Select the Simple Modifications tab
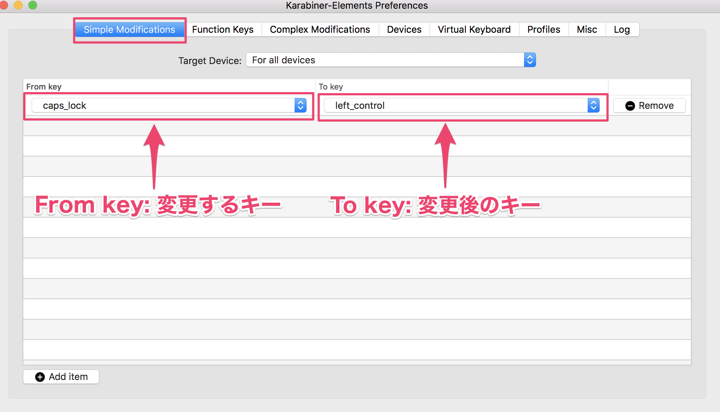This screenshot has height=412, width=720. pos(129,29)
